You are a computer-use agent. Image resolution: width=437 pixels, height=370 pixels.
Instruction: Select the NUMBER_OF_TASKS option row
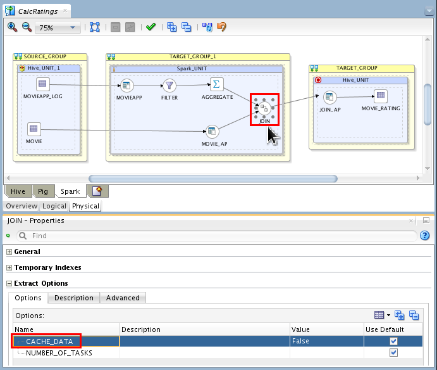pyautogui.click(x=218, y=353)
